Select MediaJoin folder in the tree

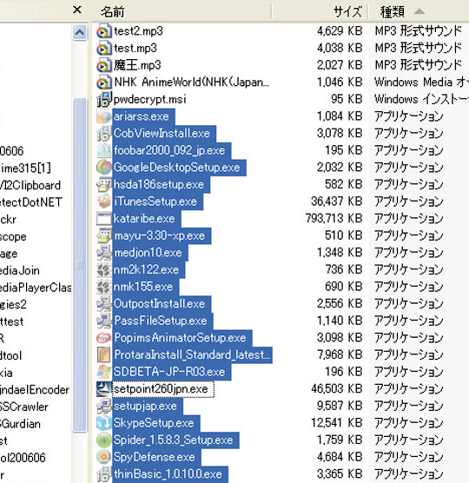point(20,271)
